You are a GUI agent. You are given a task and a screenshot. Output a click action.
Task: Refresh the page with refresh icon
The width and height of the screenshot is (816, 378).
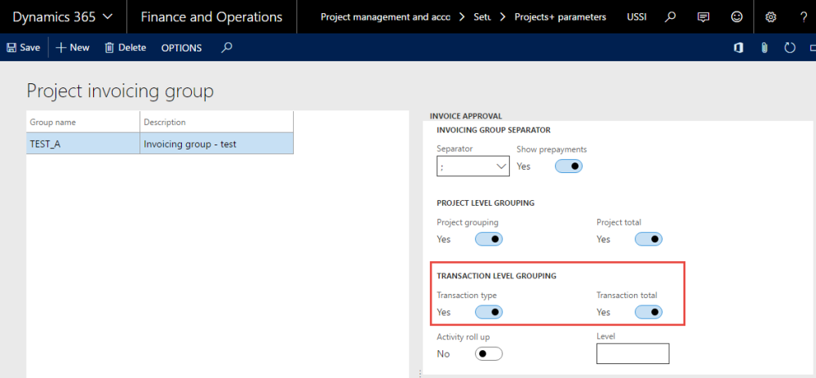coord(790,48)
